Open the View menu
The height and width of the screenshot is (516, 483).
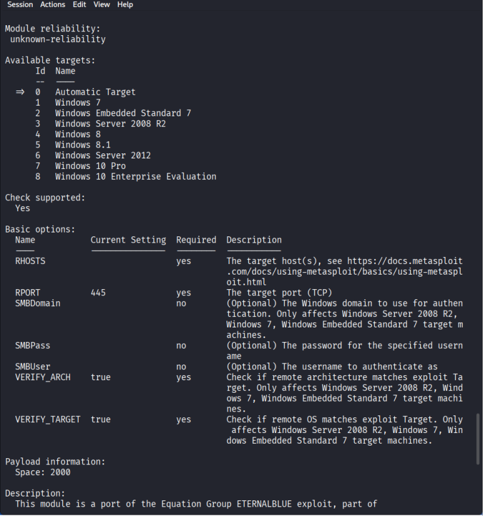pyautogui.click(x=102, y=4)
